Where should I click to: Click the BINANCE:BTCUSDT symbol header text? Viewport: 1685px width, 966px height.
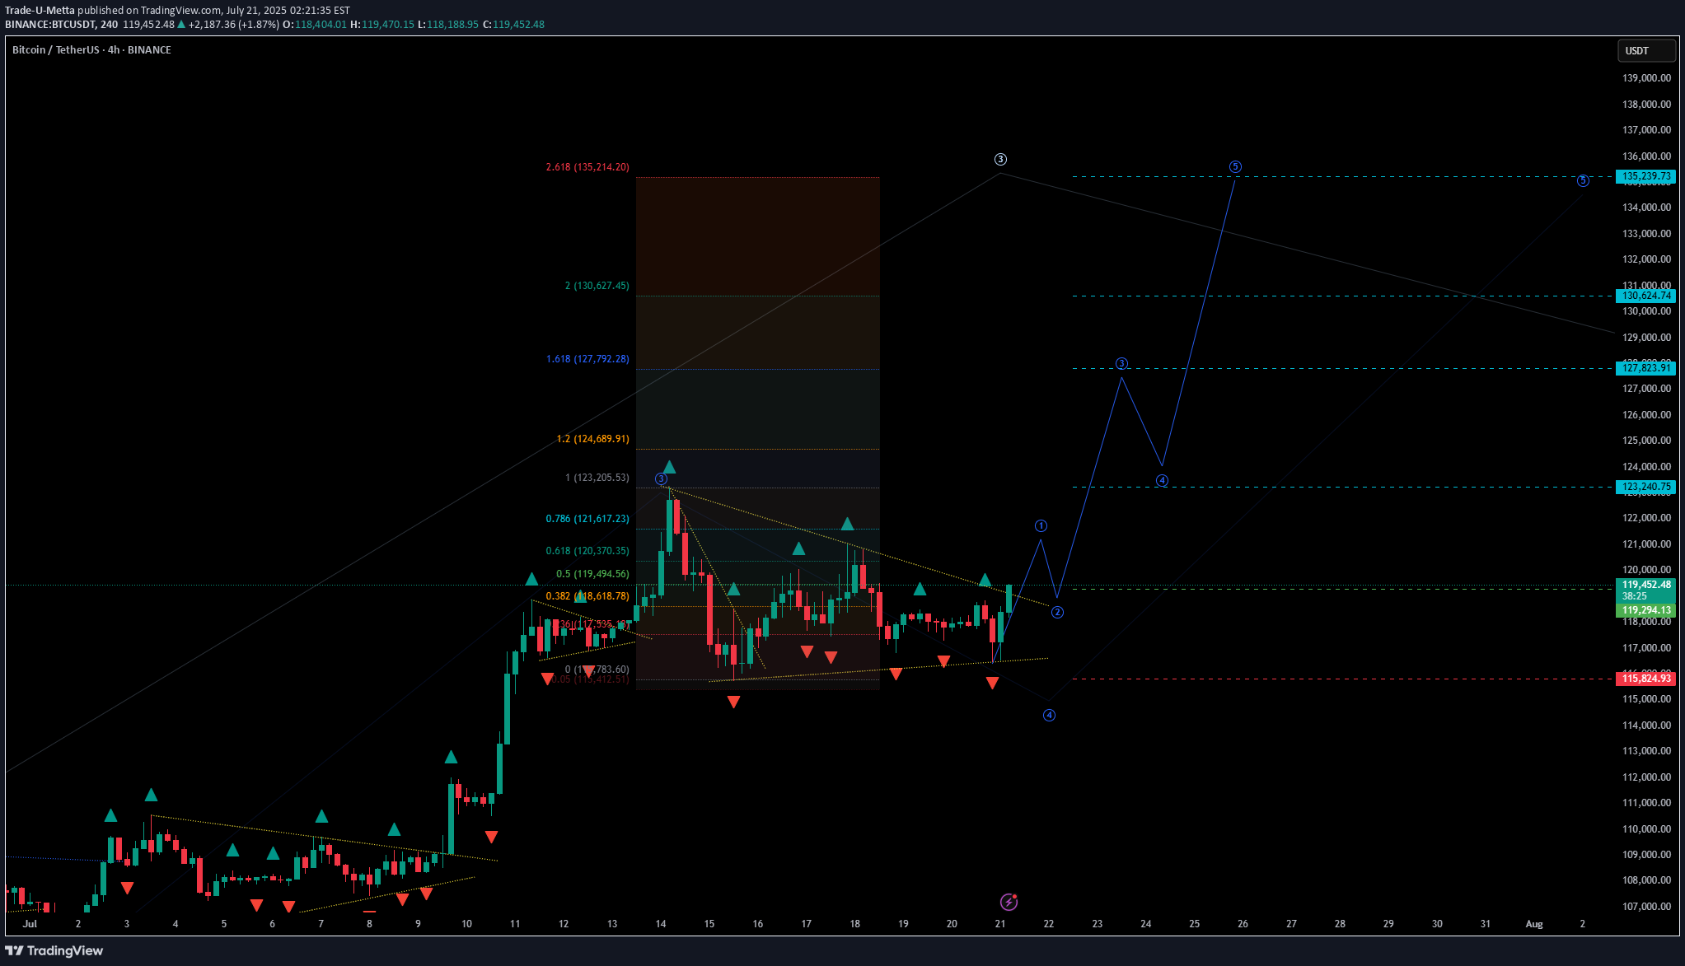49,25
